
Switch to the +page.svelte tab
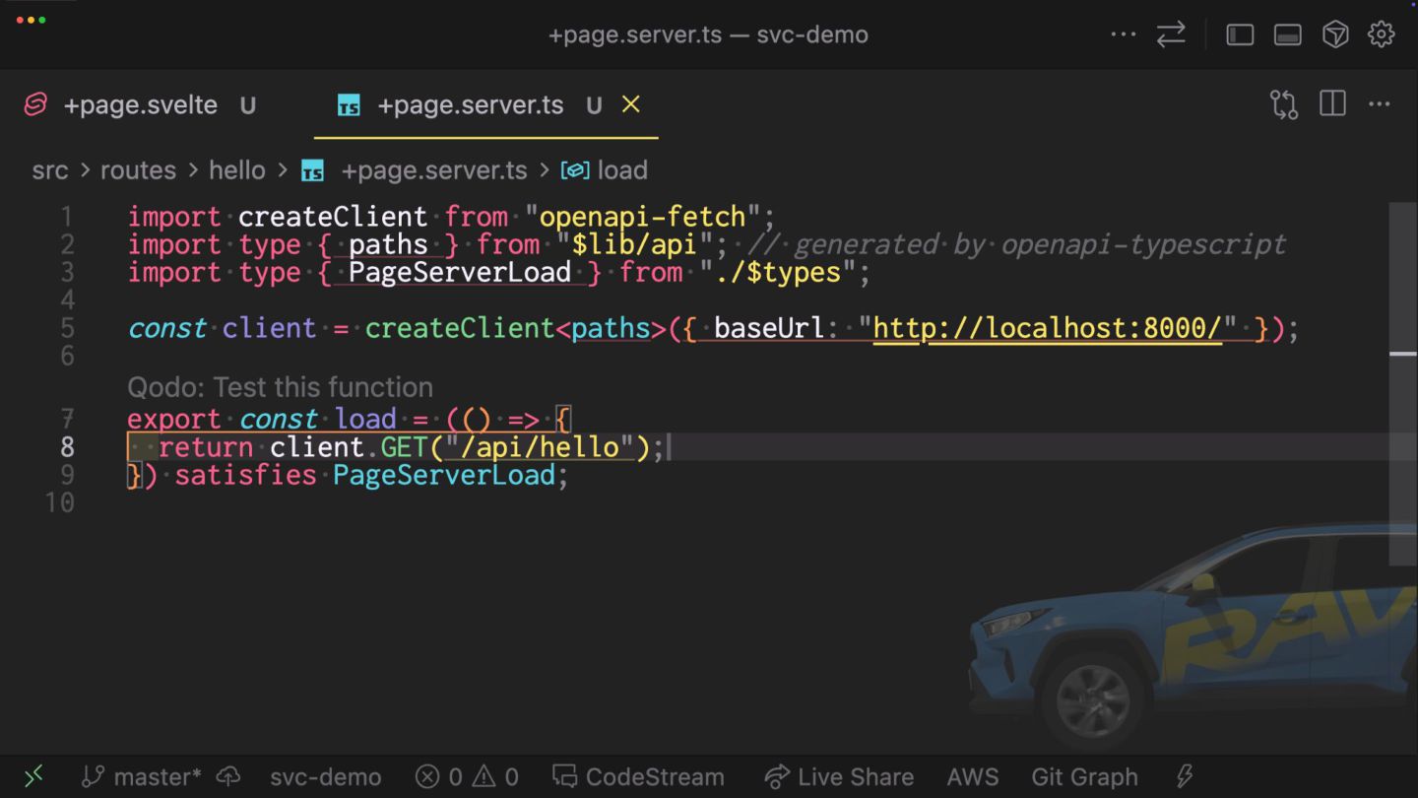tap(140, 105)
